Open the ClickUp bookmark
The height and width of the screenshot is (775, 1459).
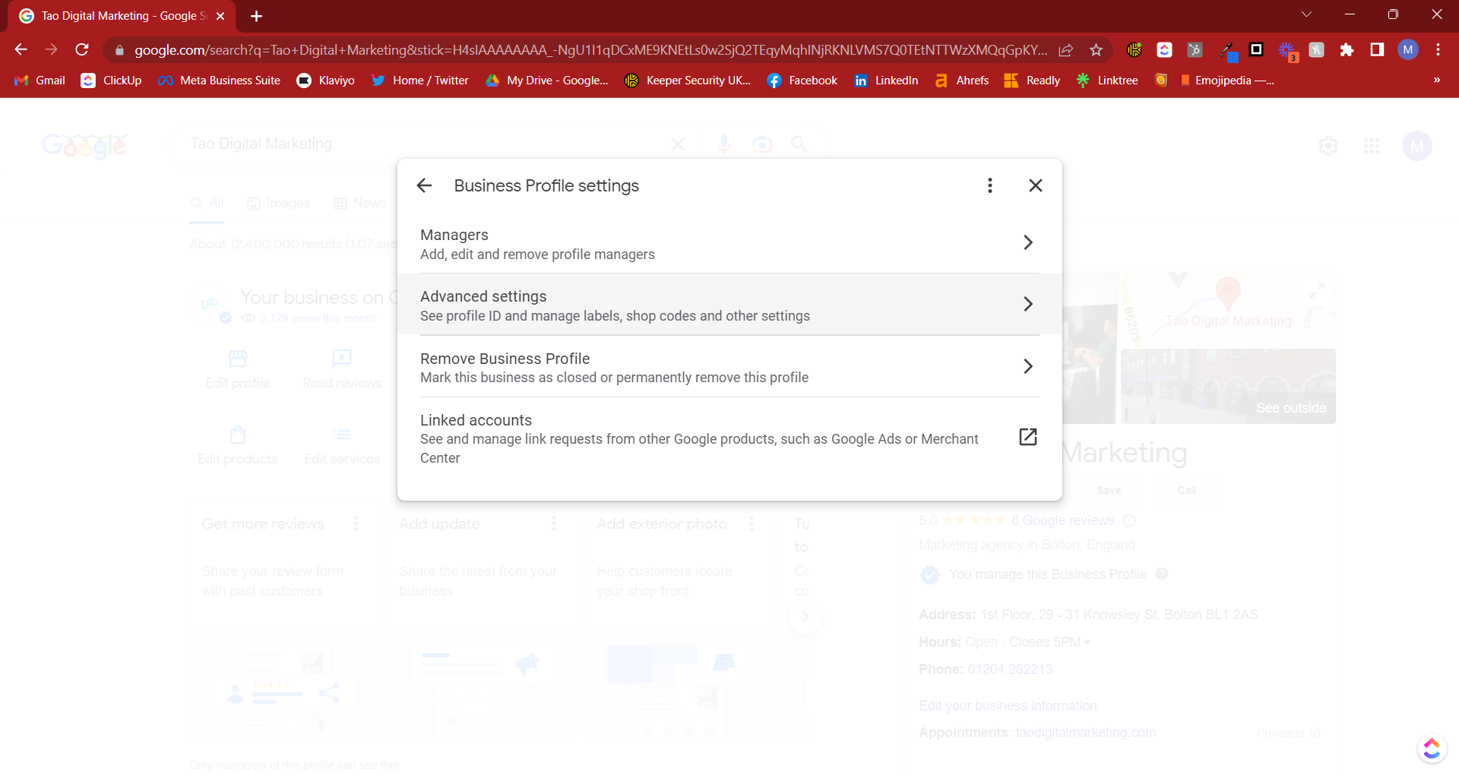(112, 81)
